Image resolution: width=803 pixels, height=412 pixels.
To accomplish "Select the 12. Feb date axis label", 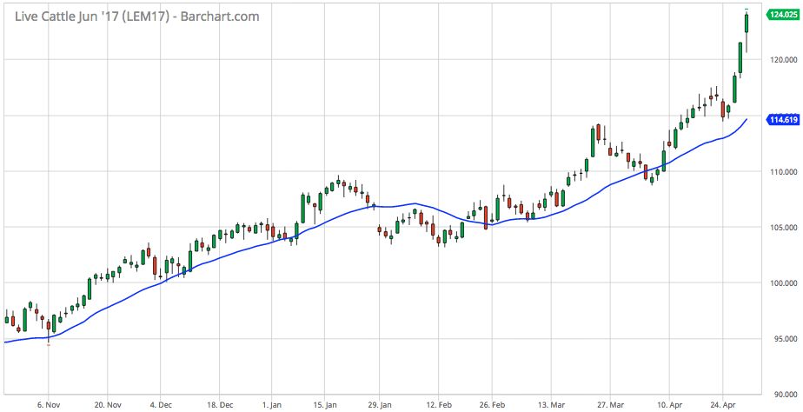I will point(437,404).
